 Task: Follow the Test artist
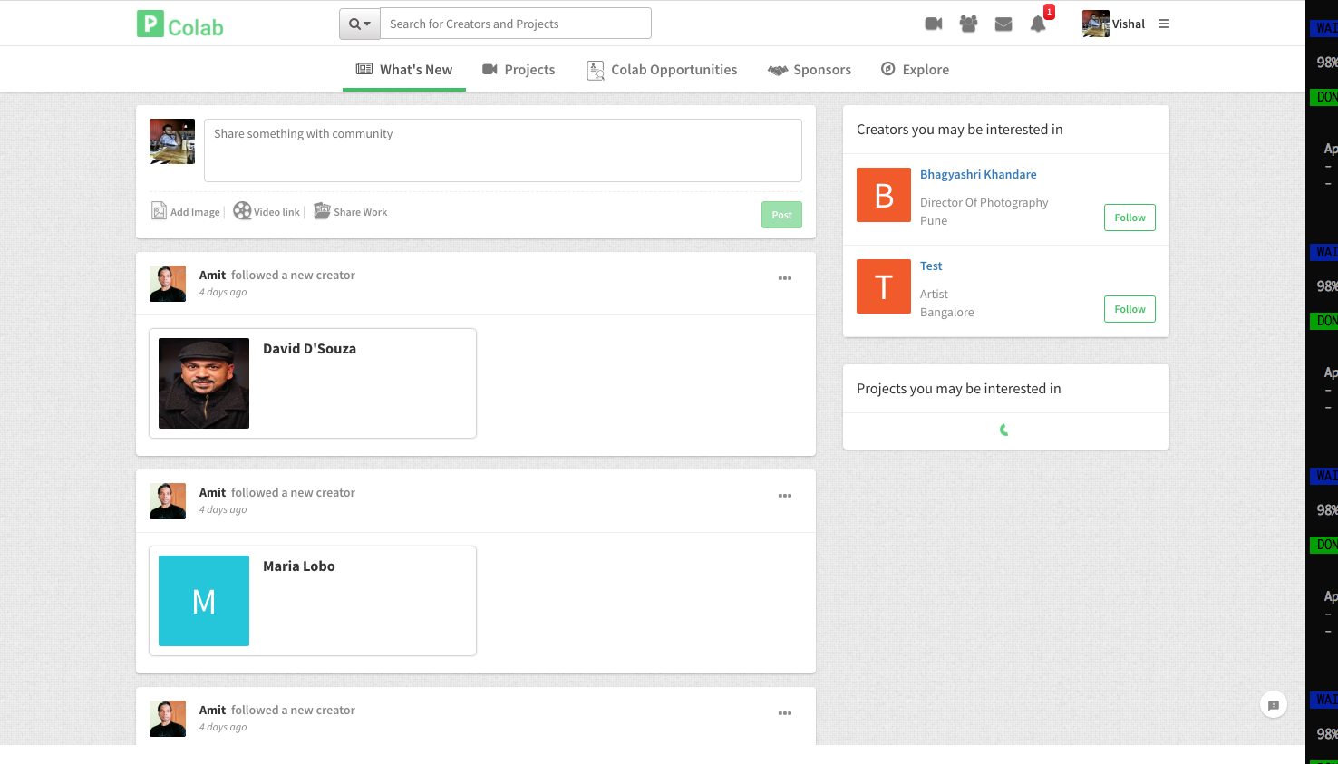point(1130,309)
